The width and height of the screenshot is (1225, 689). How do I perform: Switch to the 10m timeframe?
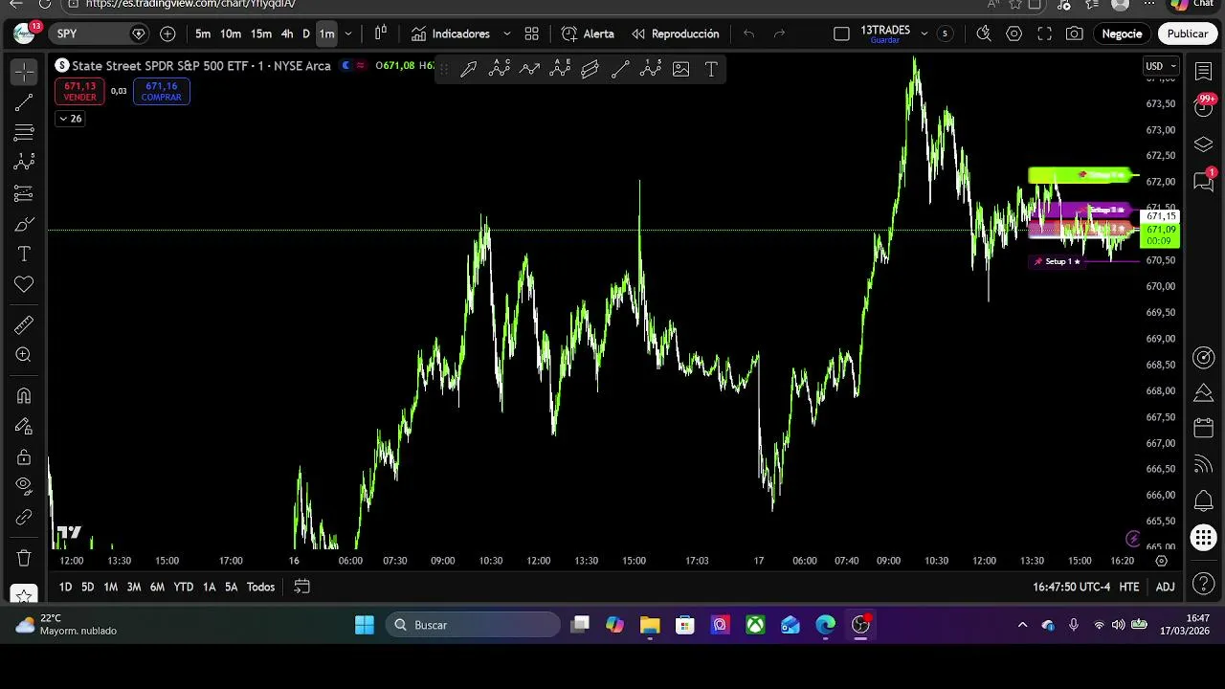(x=231, y=33)
